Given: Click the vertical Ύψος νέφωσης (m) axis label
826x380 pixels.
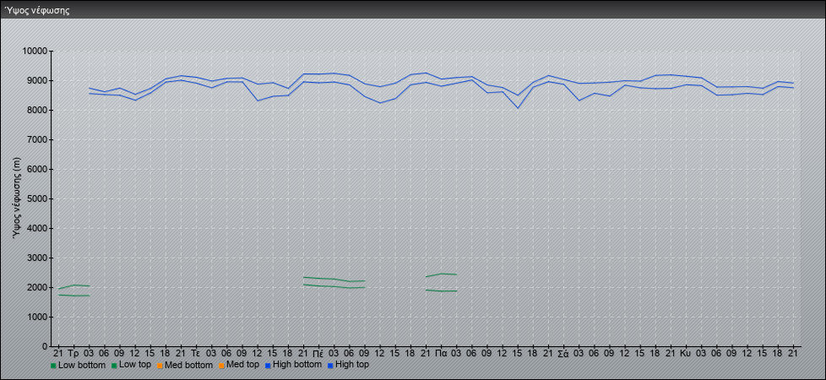Looking at the screenshot, I should pos(17,198).
